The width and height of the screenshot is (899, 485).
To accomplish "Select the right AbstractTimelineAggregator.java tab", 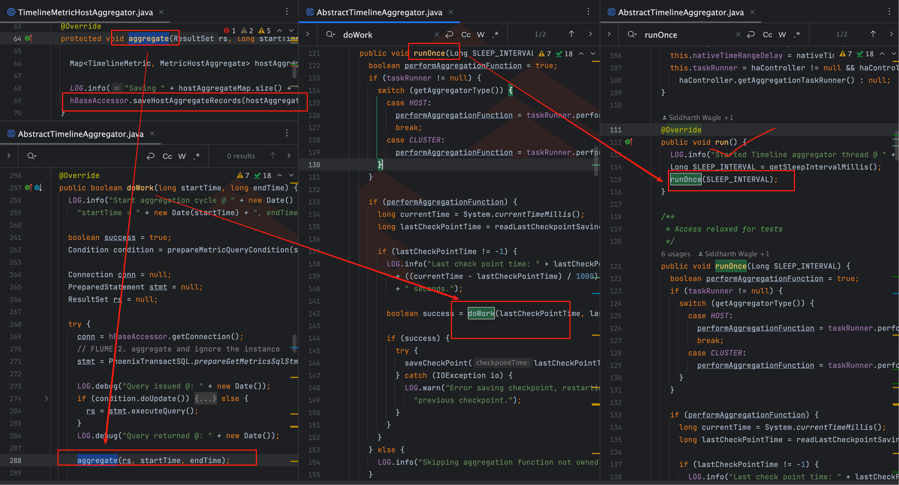I will (x=681, y=12).
